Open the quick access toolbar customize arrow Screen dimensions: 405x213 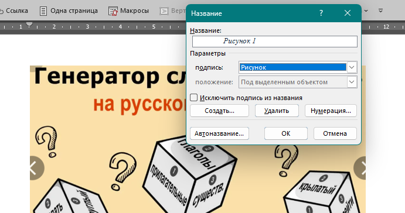(x=380, y=11)
